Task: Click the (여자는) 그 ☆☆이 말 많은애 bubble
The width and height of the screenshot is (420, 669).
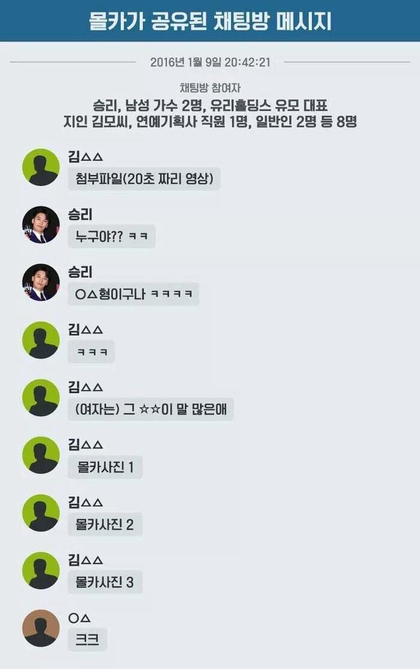Action: click(151, 409)
